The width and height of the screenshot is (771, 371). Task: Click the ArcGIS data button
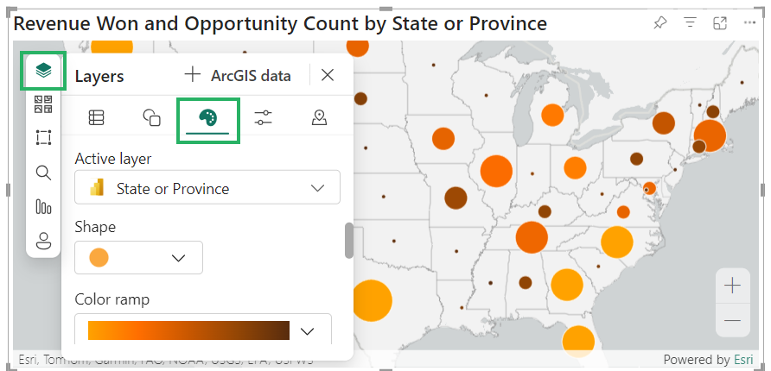coord(238,75)
